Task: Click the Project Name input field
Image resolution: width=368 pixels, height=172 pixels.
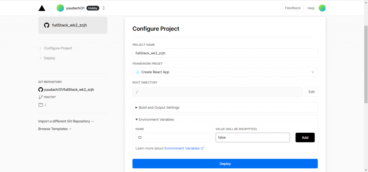Action: coord(225,53)
